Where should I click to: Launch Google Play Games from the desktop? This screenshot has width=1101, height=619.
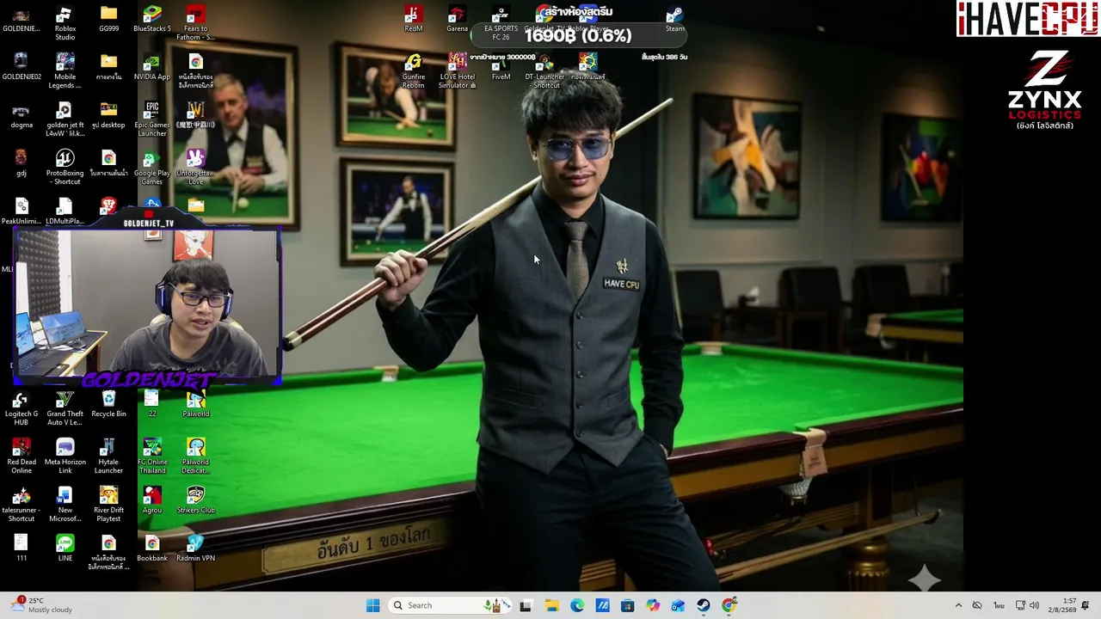[152, 168]
